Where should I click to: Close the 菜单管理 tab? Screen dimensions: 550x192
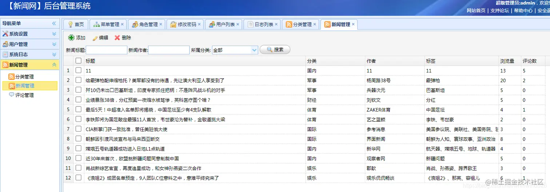(x=122, y=24)
